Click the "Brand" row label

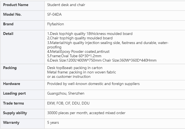pos(8,24)
